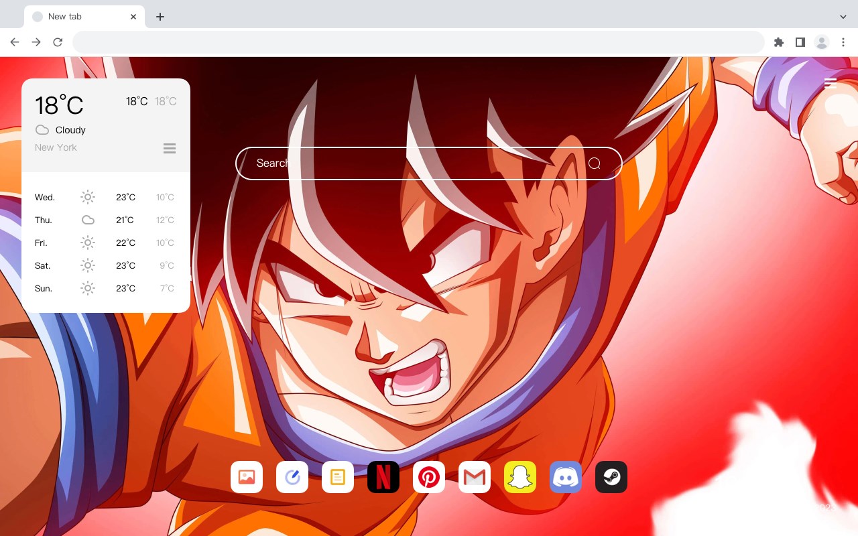
Task: Open a new tab with plus button
Action: pos(160,17)
